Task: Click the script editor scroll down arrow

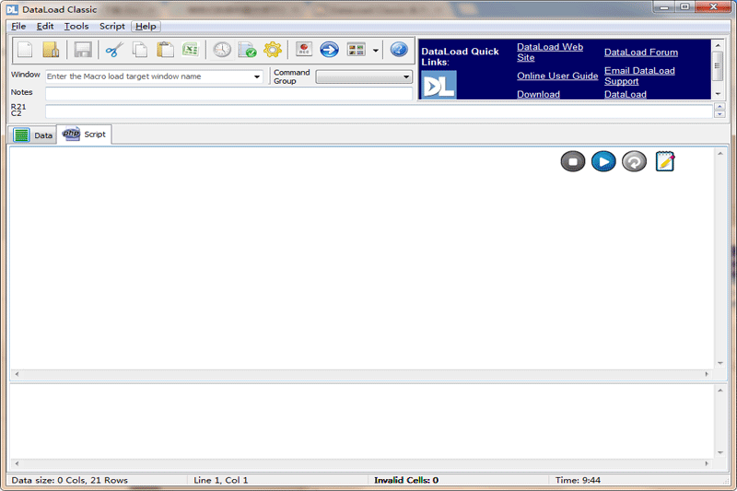Action: (x=720, y=363)
